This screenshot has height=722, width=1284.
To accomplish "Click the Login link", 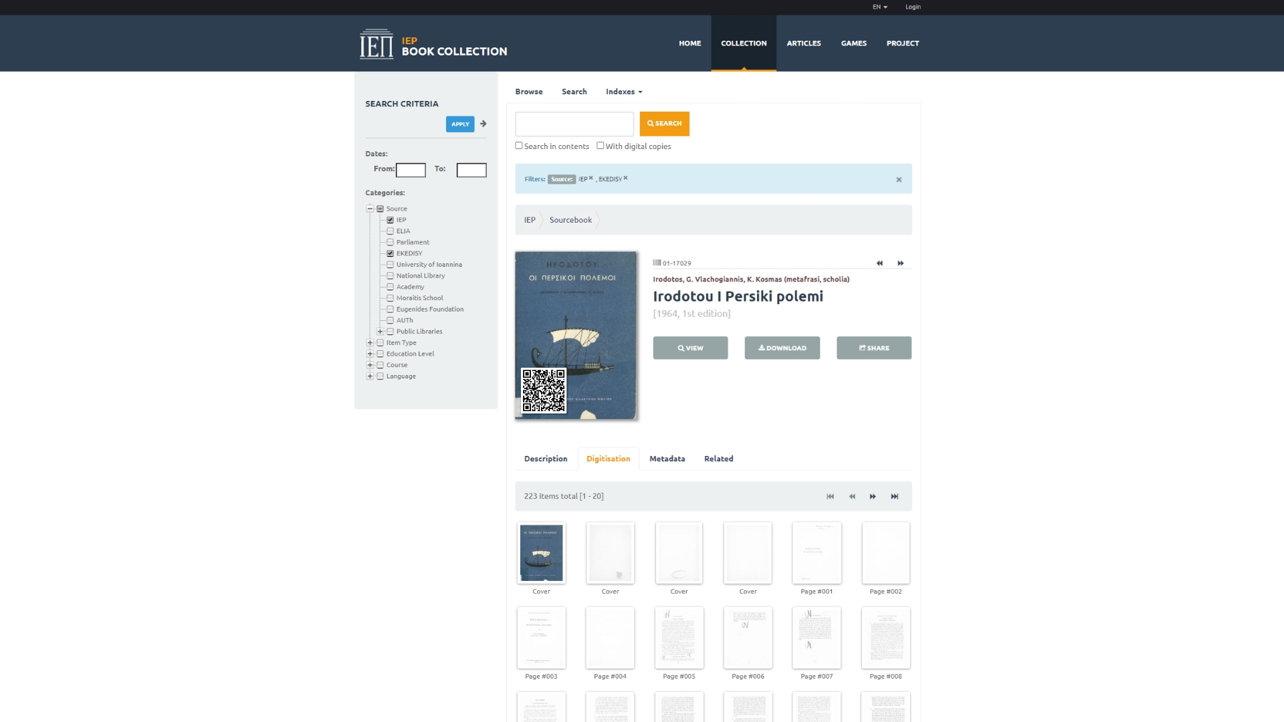I will (x=913, y=7).
